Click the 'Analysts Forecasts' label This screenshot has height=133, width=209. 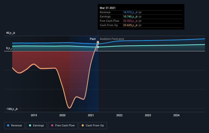point(112,39)
